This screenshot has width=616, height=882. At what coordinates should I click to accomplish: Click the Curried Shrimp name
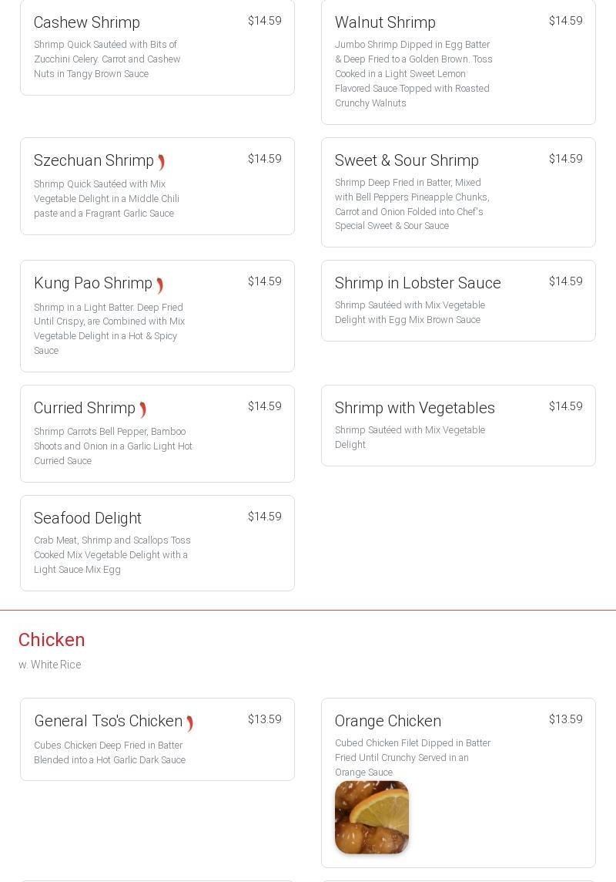pos(85,408)
